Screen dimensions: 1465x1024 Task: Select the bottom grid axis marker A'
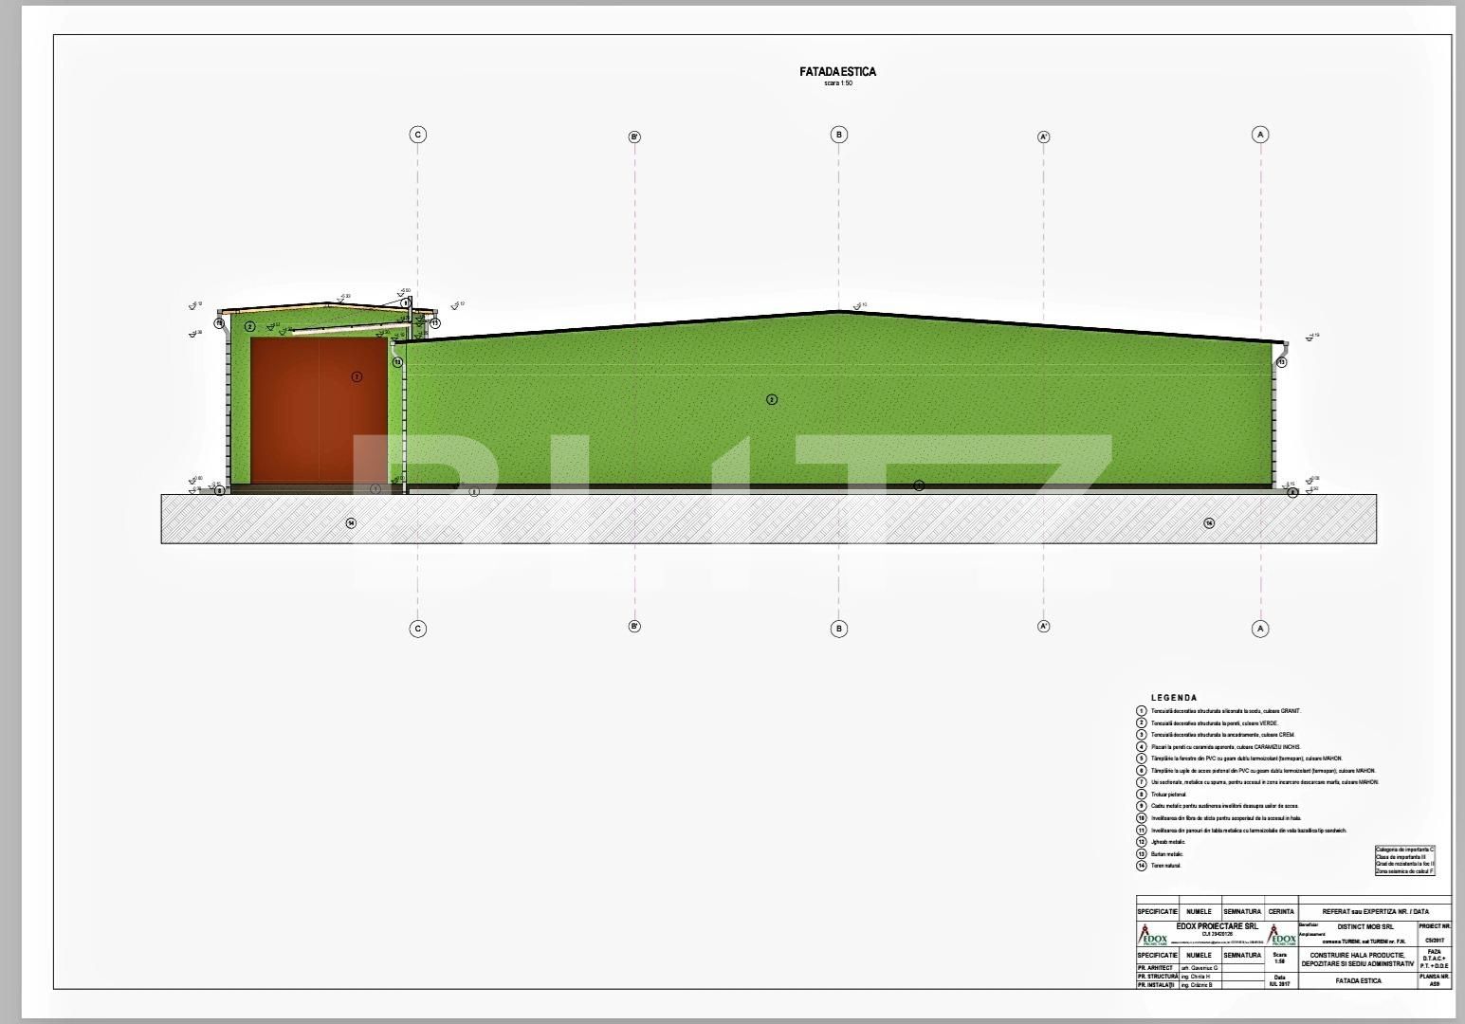pos(1043,627)
